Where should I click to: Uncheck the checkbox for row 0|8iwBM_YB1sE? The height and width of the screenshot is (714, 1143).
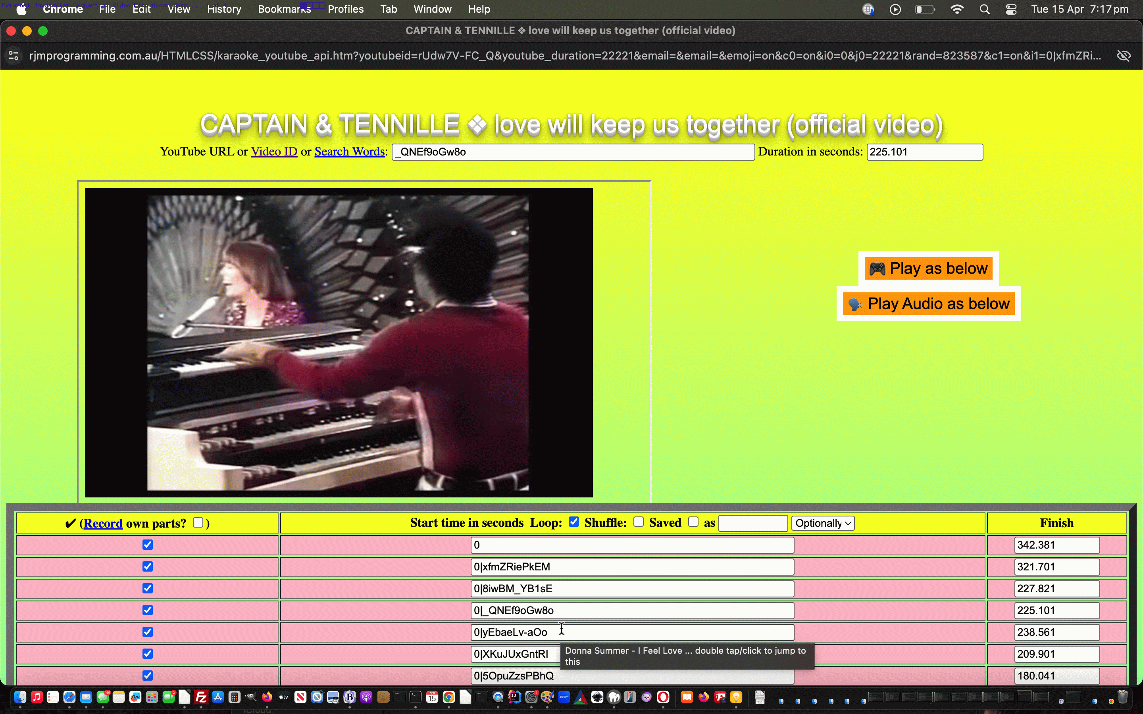pos(148,588)
